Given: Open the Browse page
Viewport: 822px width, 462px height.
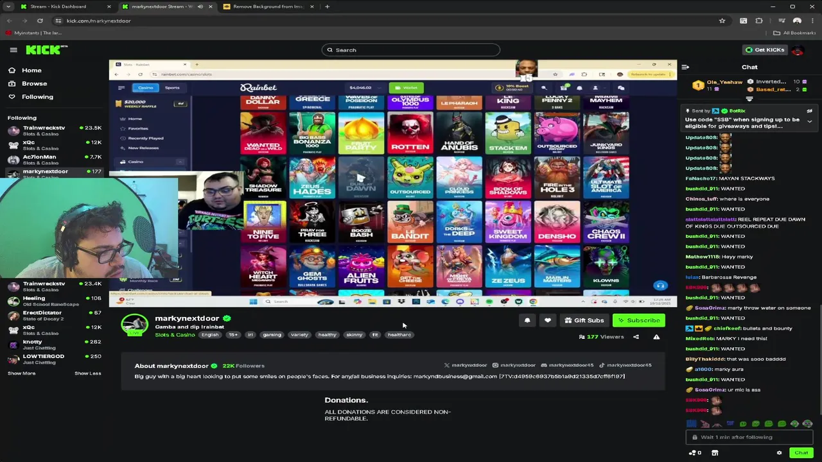Looking at the screenshot, I should [27, 83].
